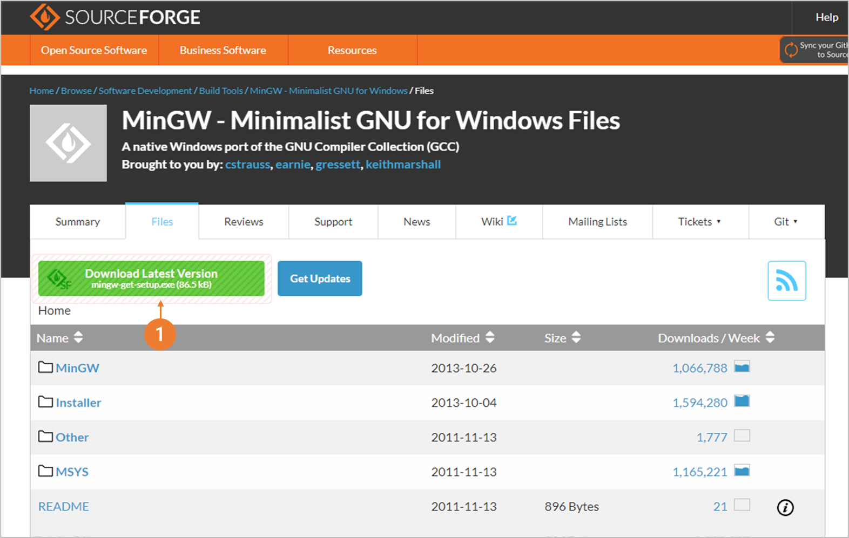Go to the Browse breadcrumb link
This screenshot has width=849, height=538.
(x=76, y=91)
